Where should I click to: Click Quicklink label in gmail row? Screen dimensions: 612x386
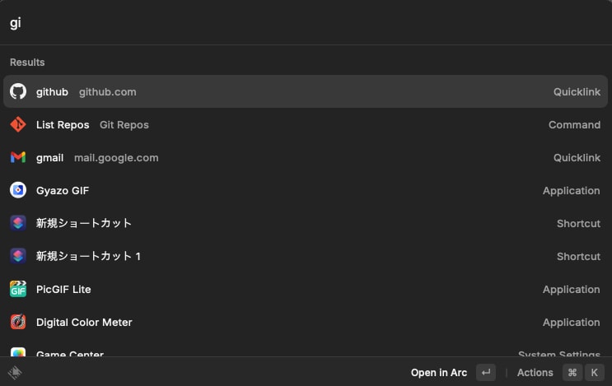click(x=577, y=158)
